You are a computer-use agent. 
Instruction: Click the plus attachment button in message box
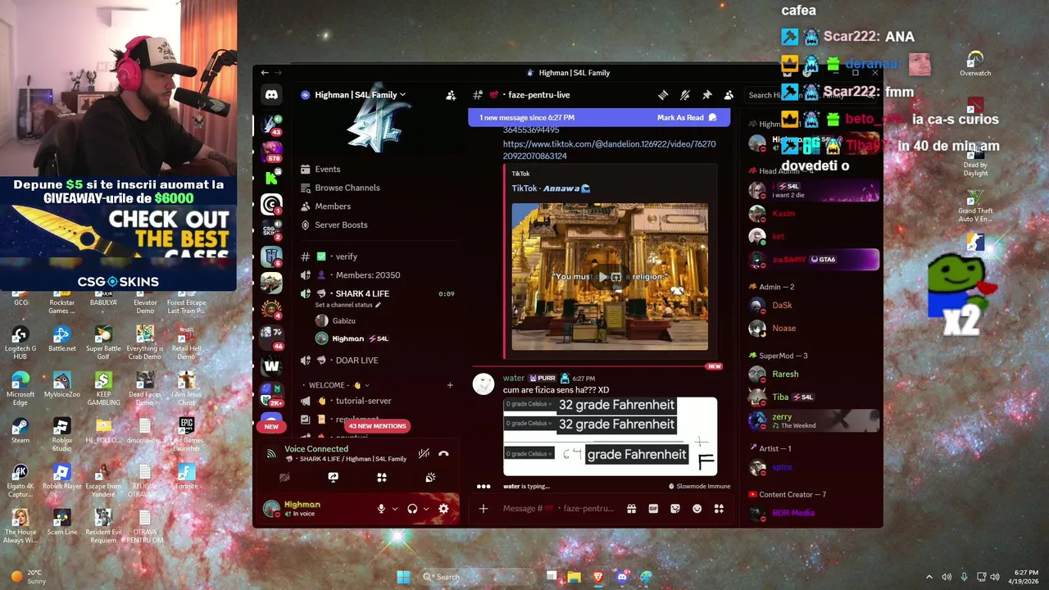484,509
